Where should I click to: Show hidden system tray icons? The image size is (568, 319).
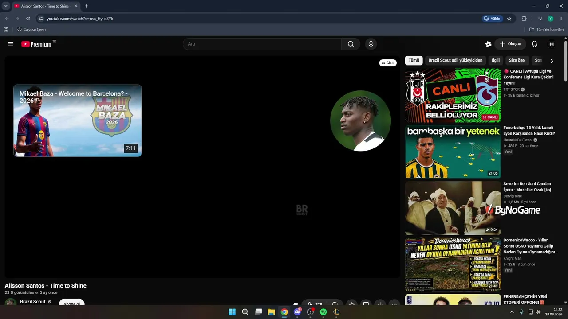[x=512, y=312]
